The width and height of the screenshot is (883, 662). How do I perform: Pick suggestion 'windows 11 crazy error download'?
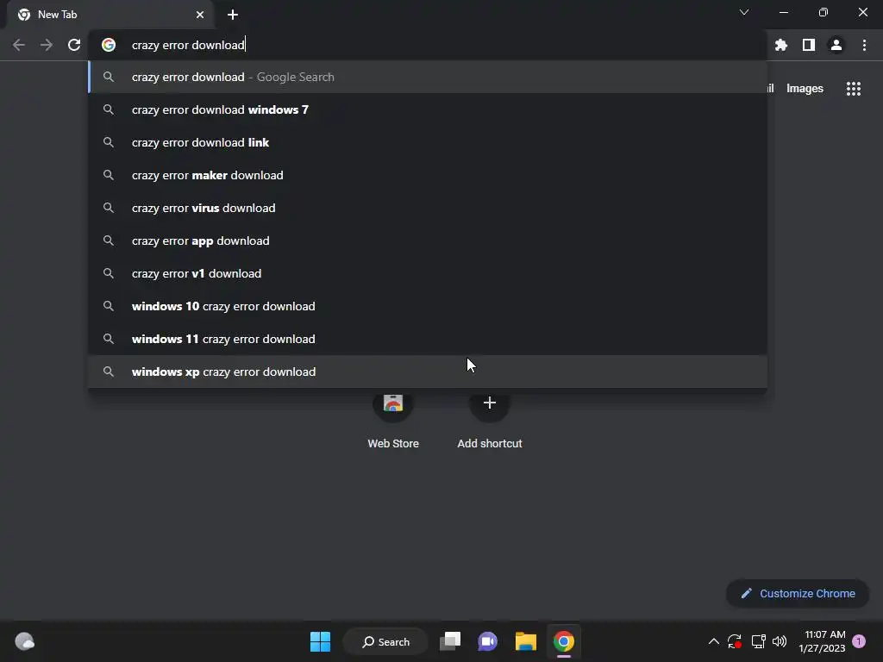click(x=428, y=339)
